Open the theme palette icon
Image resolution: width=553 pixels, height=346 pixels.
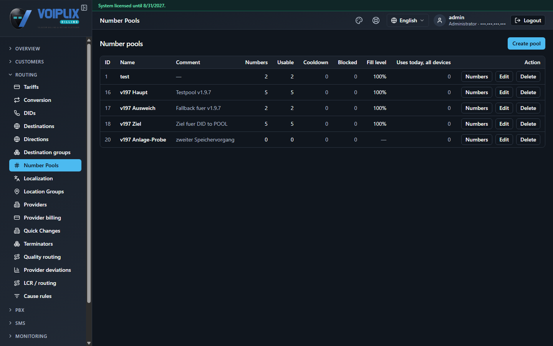(359, 20)
